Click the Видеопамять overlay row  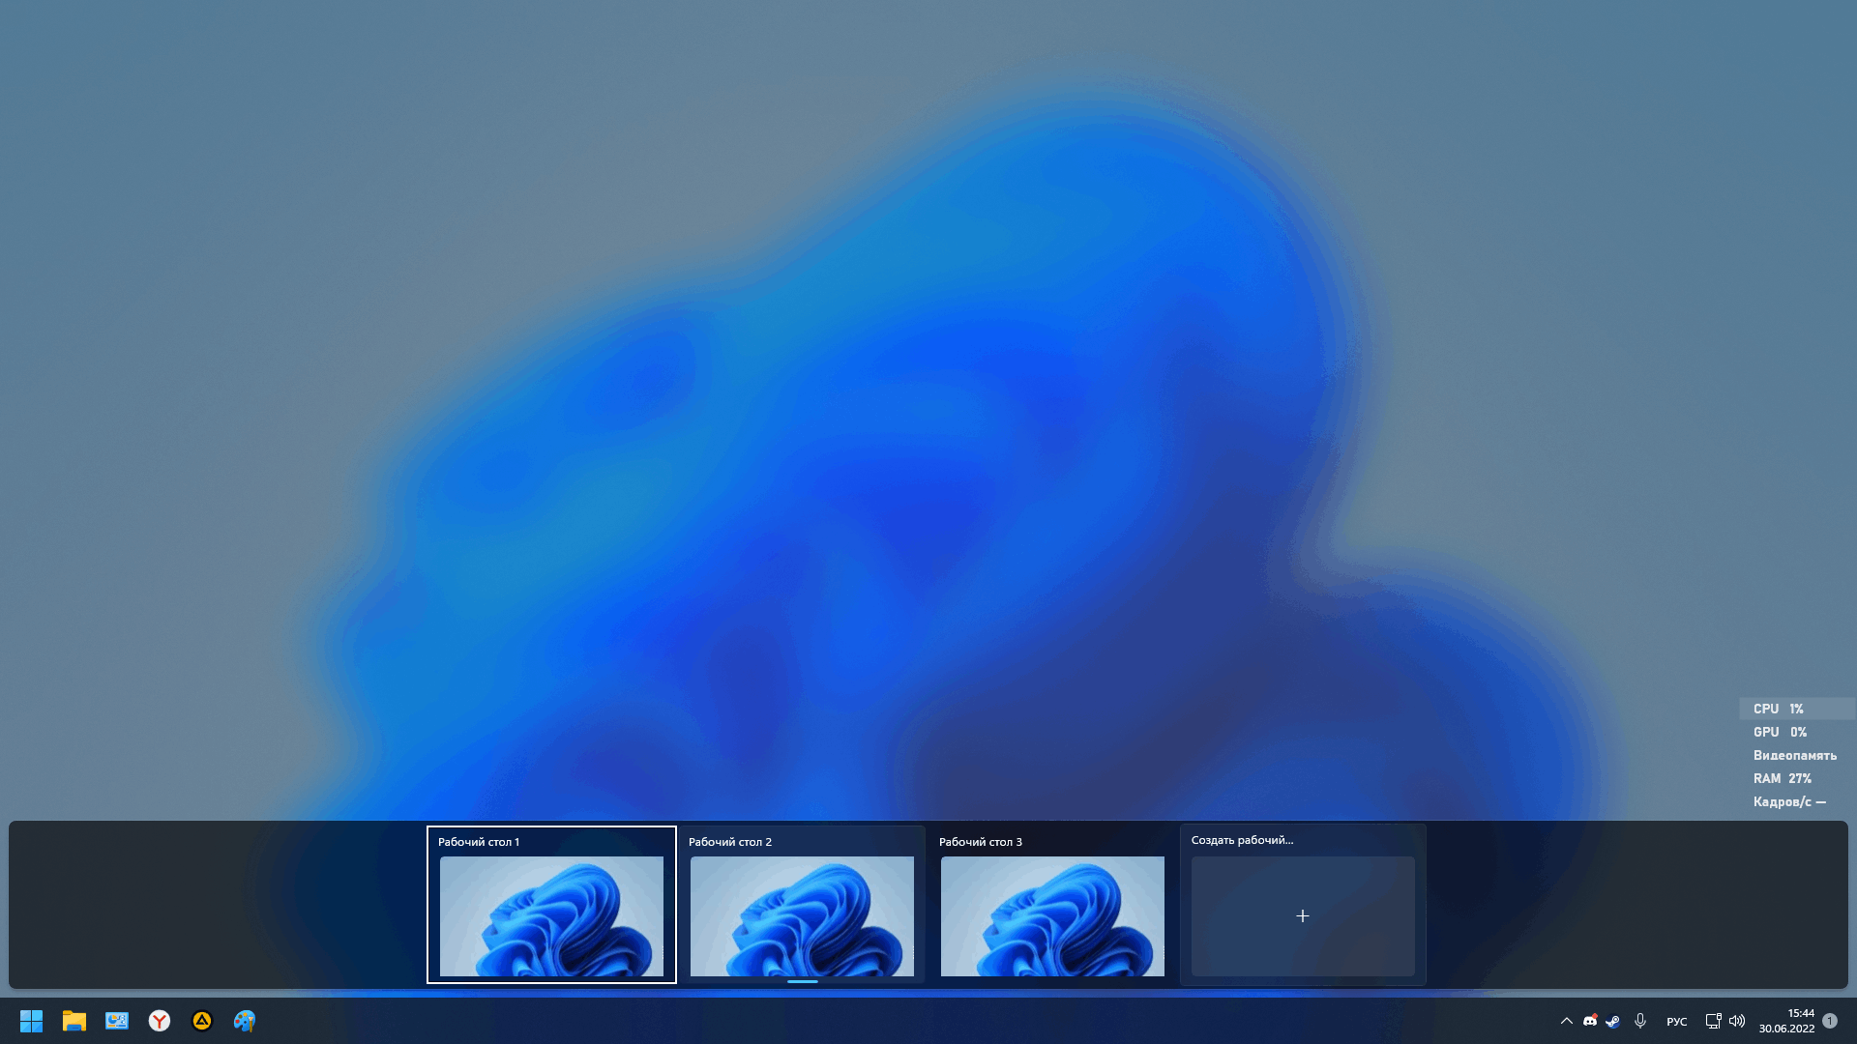1797,755
